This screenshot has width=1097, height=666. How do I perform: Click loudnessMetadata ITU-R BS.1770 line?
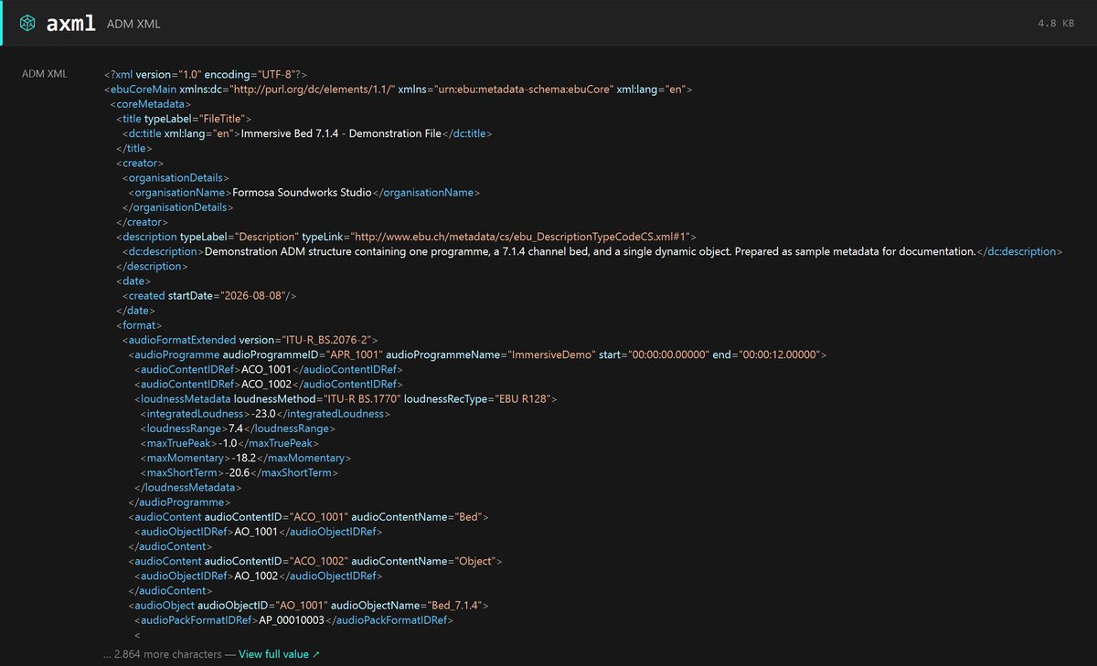346,399
